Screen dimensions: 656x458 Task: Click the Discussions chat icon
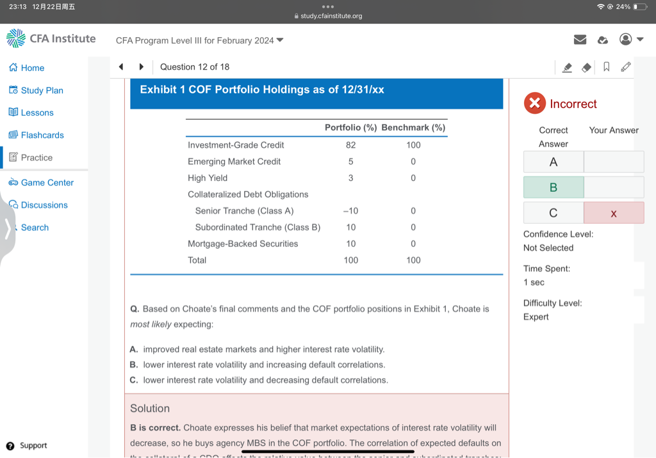coord(13,204)
